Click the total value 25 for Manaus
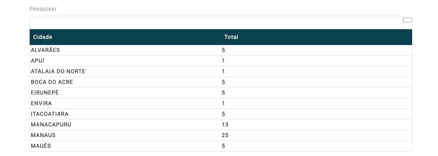Image resolution: width=438 pixels, height=156 pixels. pyautogui.click(x=225, y=135)
